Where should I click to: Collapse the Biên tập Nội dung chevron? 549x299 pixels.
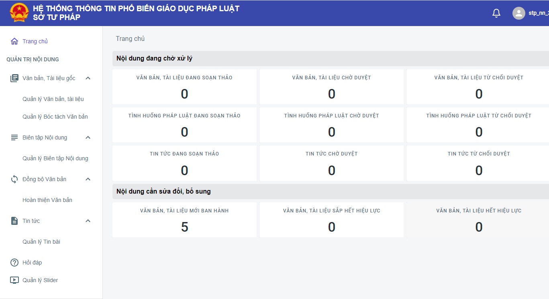(x=88, y=137)
